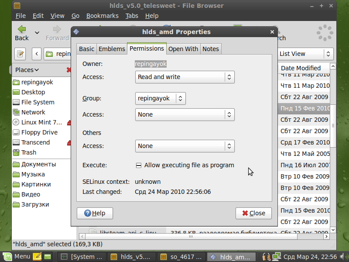Switch to the Emblems tab
This screenshot has width=349, height=262.
click(112, 49)
